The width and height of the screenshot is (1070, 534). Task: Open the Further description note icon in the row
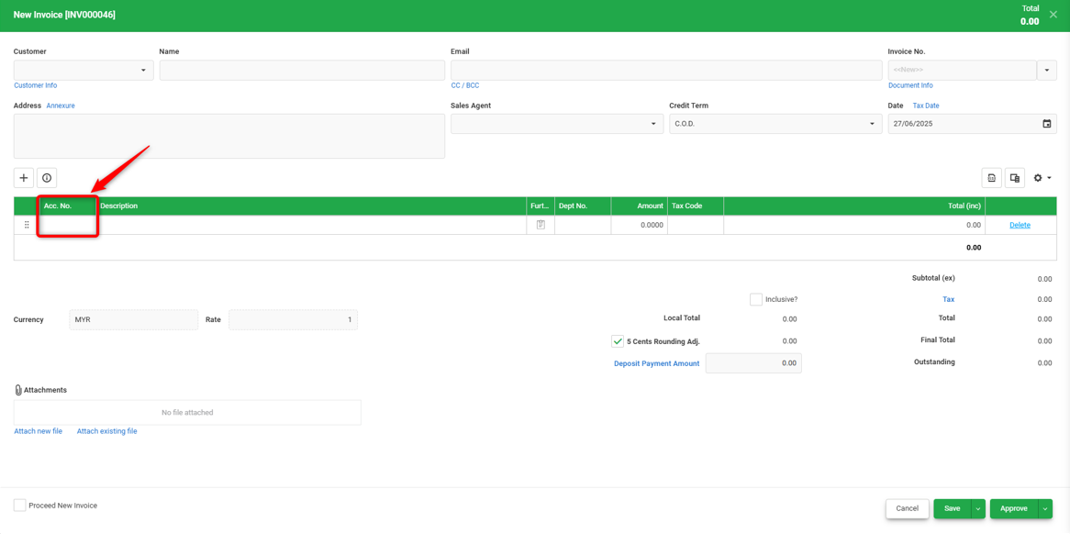tap(541, 225)
